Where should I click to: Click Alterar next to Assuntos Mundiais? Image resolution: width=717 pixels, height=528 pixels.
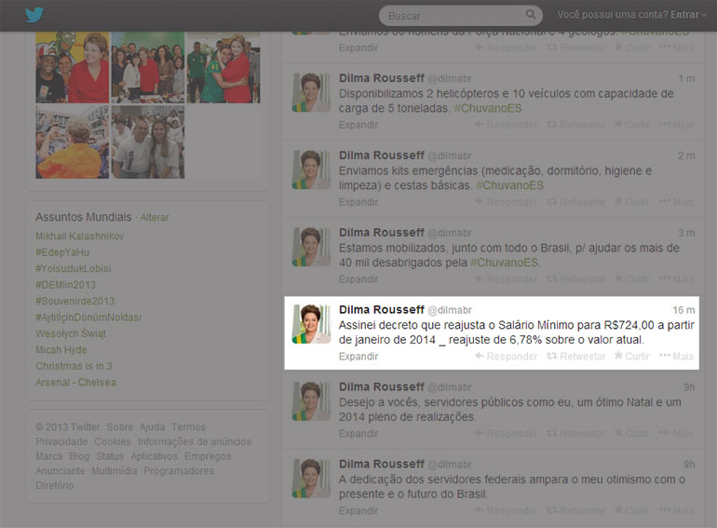click(x=155, y=218)
